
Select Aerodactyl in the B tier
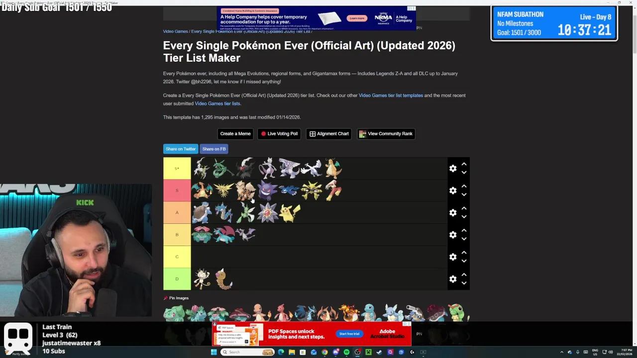[246, 235]
